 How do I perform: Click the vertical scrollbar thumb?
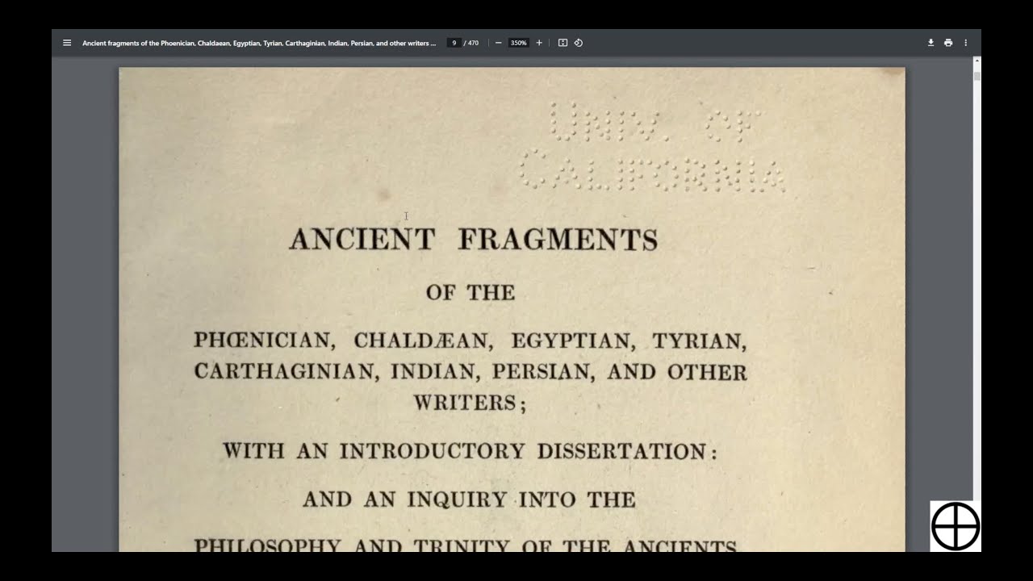(977, 76)
